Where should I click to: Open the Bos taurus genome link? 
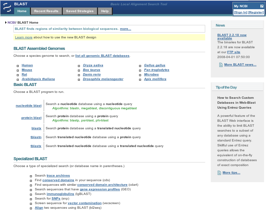click(91, 70)
